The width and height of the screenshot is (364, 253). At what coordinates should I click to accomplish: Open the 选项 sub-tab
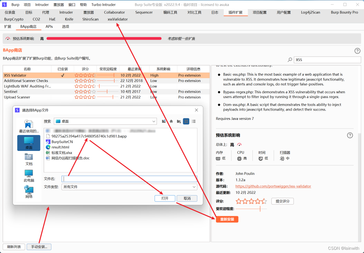click(x=65, y=27)
